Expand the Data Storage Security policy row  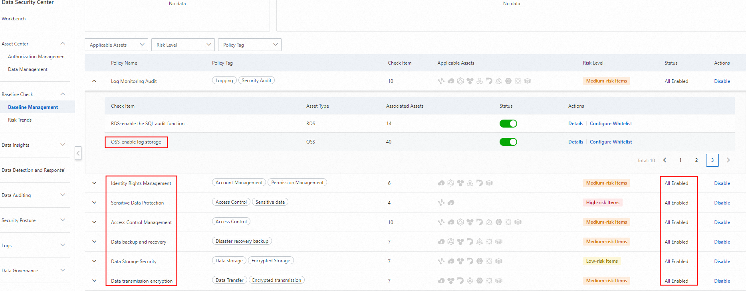point(94,261)
